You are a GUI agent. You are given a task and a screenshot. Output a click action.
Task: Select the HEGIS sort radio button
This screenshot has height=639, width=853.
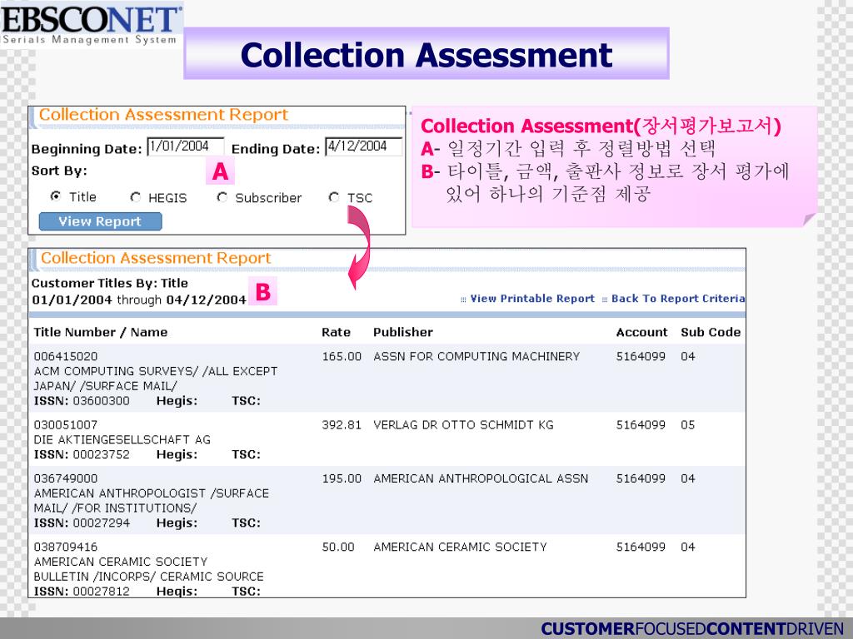click(x=136, y=197)
